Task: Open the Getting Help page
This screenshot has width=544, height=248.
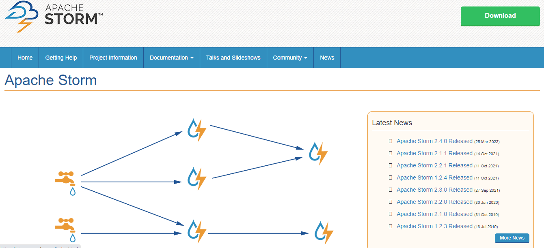Action: (x=61, y=58)
